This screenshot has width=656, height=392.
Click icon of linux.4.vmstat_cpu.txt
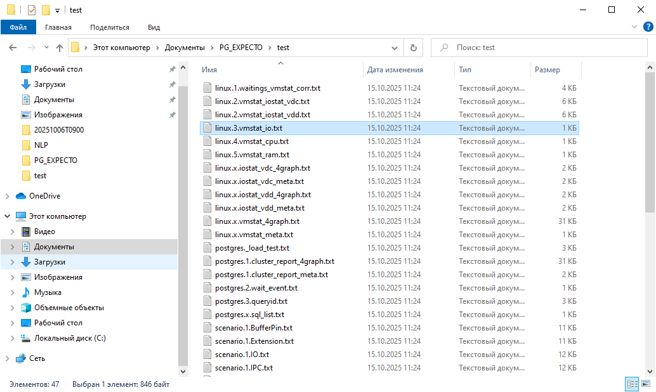tap(207, 141)
